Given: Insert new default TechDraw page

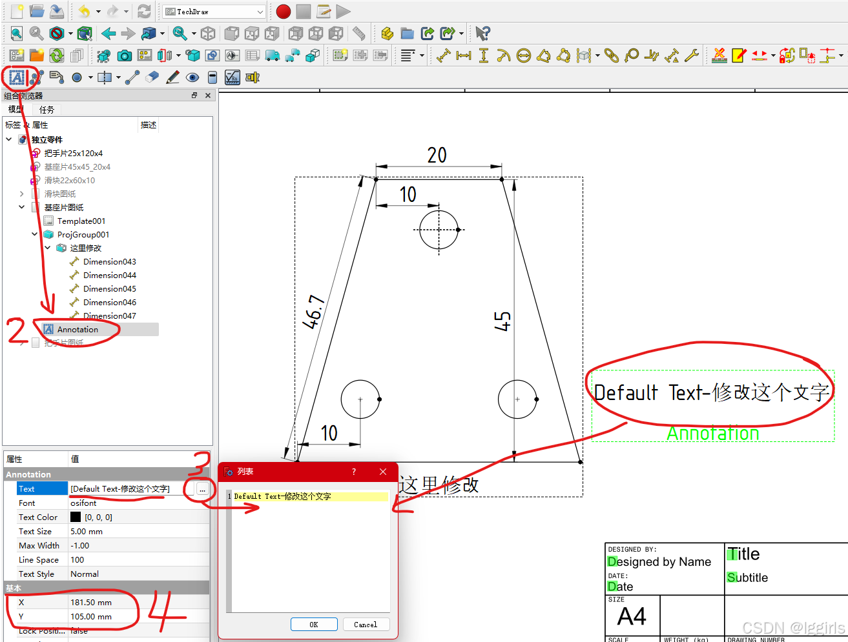Looking at the screenshot, I should [17, 55].
